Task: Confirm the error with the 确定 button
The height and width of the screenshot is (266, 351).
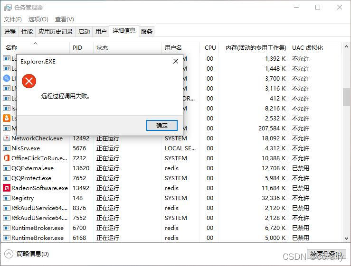Action: pos(162,125)
